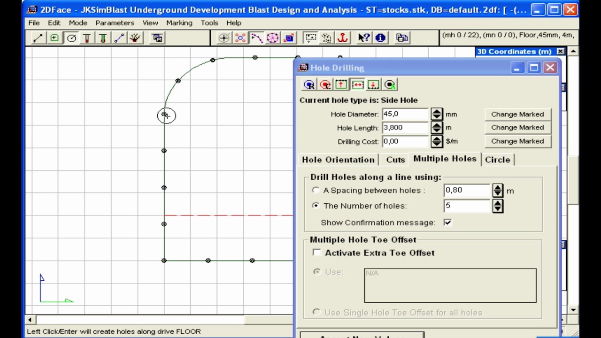Screen dimensions: 601x338
Task: Select the side hole type icon
Action: [357, 84]
